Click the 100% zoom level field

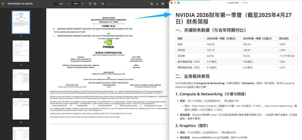[x=75, y=4]
